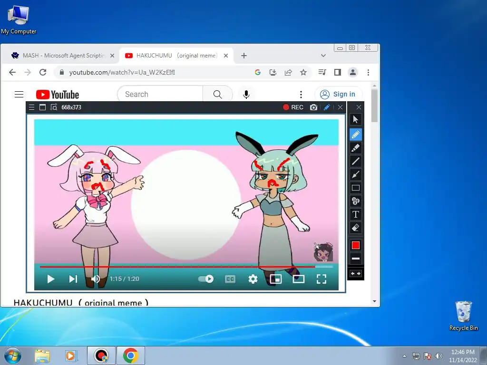Skip to the next video
Screen dimensions: 487x365
coord(73,279)
